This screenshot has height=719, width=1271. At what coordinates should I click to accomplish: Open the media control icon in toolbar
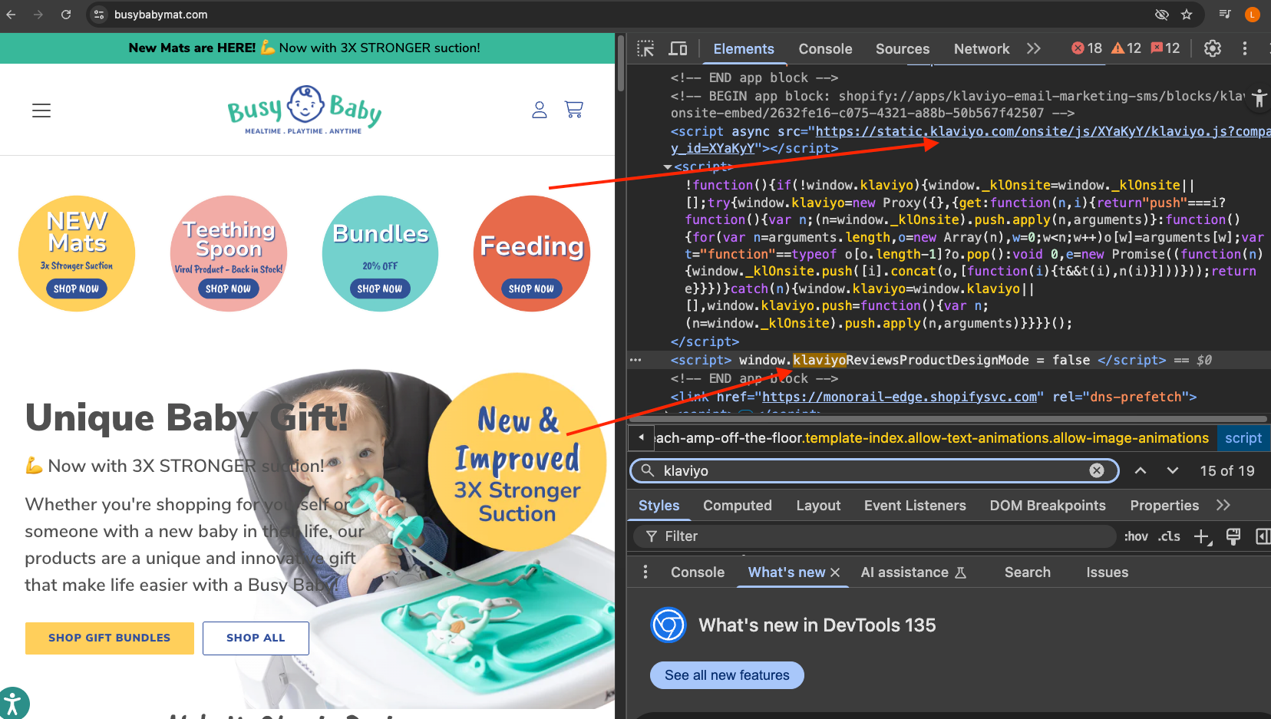(x=1225, y=14)
